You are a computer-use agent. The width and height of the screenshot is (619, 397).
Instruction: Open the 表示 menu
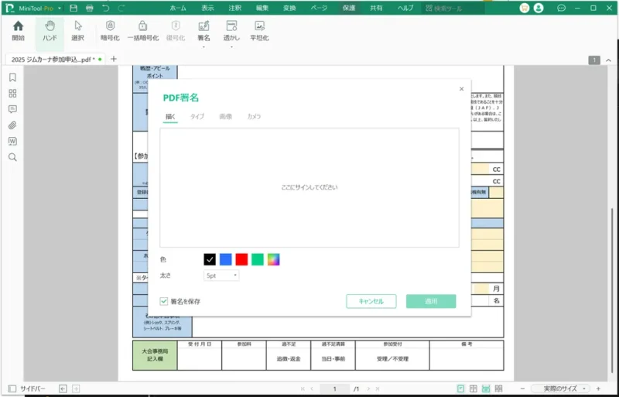coord(207,8)
